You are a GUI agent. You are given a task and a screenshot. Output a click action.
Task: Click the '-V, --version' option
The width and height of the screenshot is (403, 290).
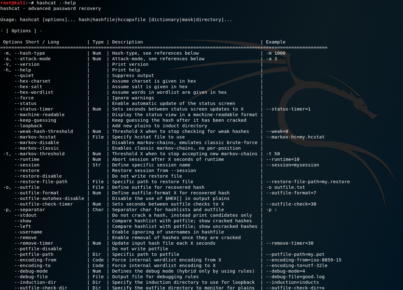21,64
